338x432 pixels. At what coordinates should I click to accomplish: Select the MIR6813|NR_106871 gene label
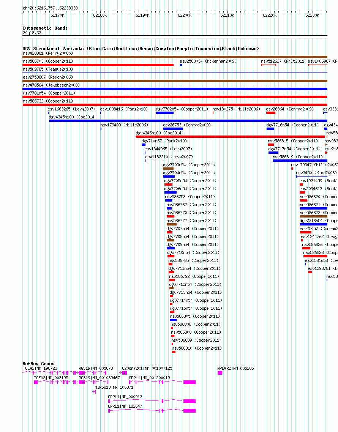click(x=114, y=388)
